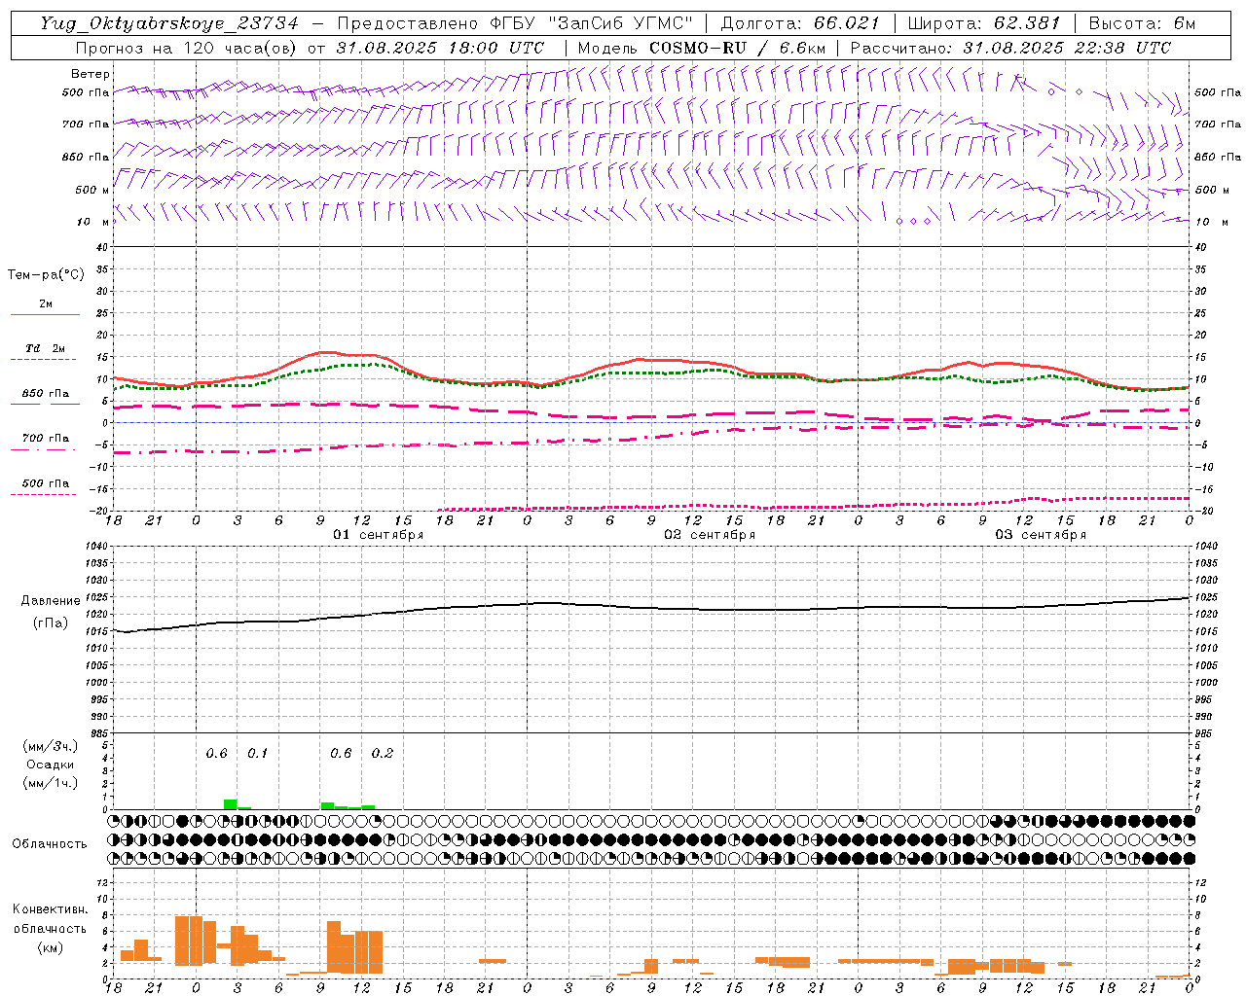Click the 'Давление' pressure panel label

pyautogui.click(x=51, y=601)
